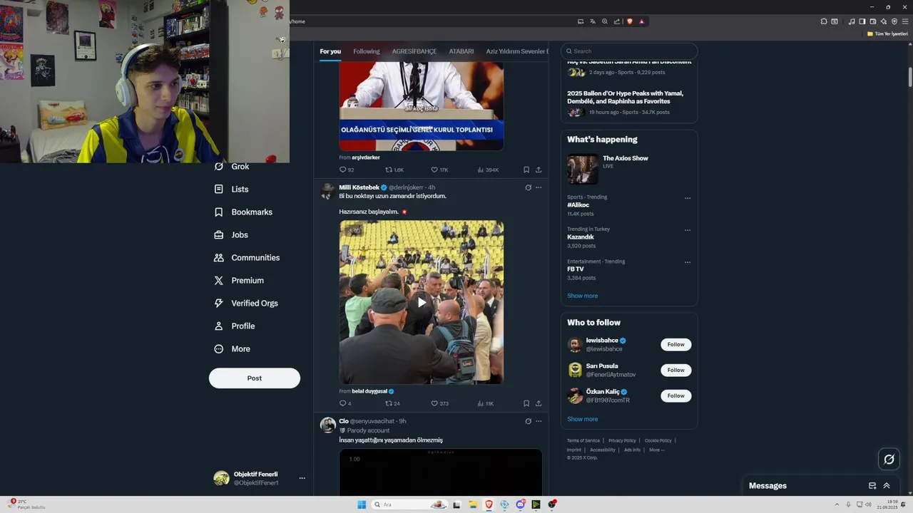Open Communities from the sidebar
913x513 pixels.
tap(247, 258)
